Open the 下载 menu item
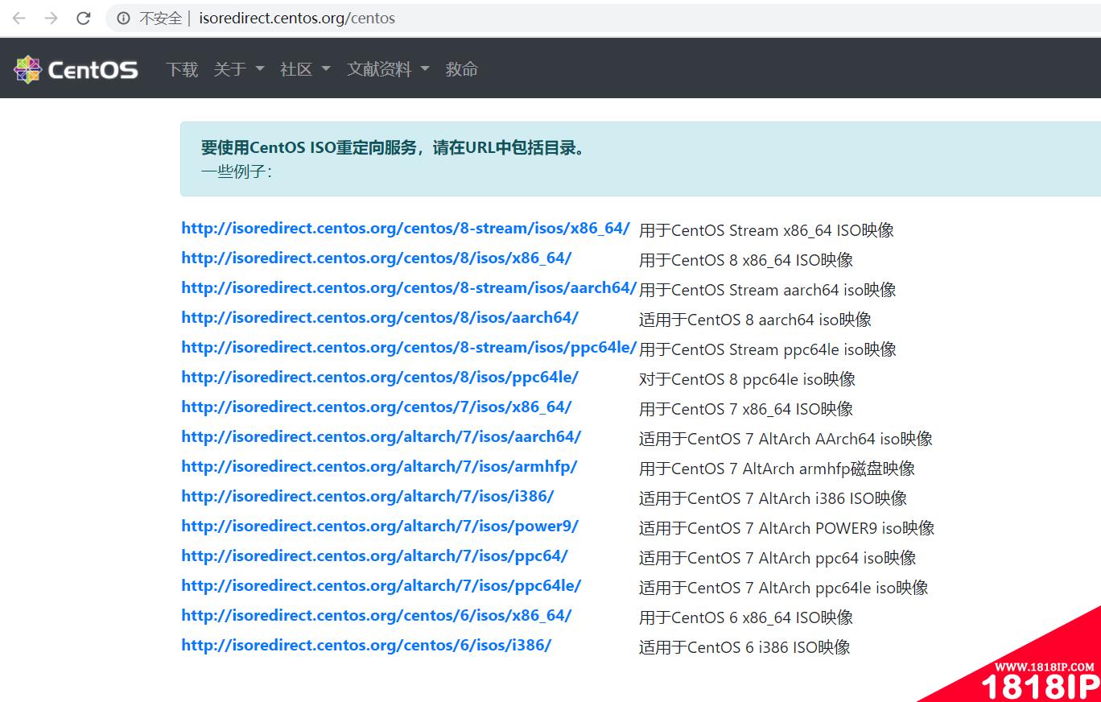1101x702 pixels. tap(182, 69)
